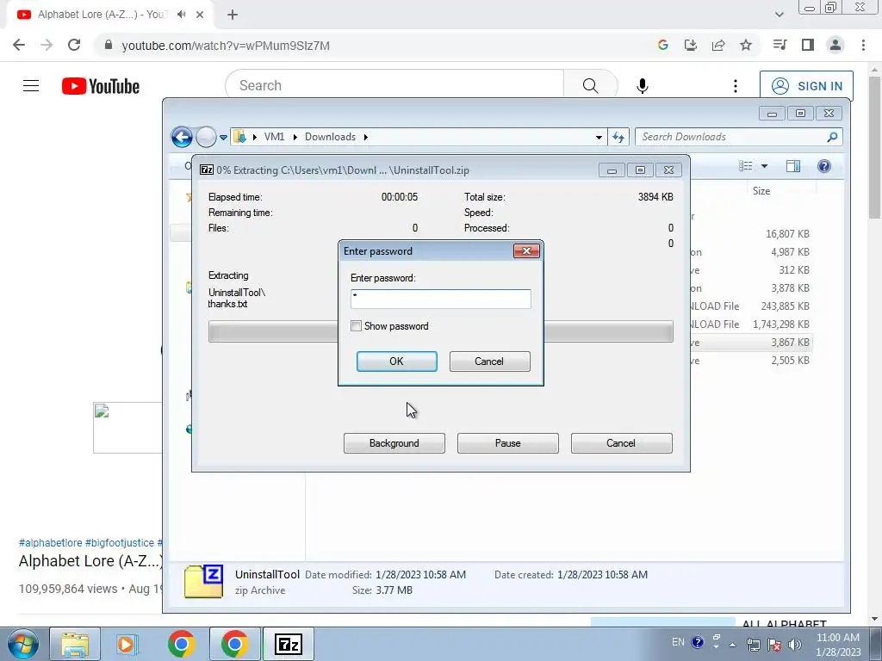The height and width of the screenshot is (661, 882).
Task: Open the #alphabetlore hashtag link
Action: (51, 543)
